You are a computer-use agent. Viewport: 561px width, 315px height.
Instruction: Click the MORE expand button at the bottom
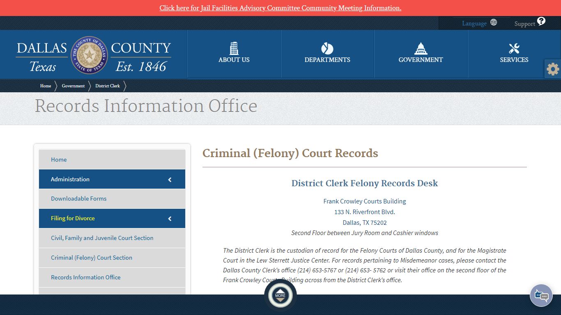(280, 295)
